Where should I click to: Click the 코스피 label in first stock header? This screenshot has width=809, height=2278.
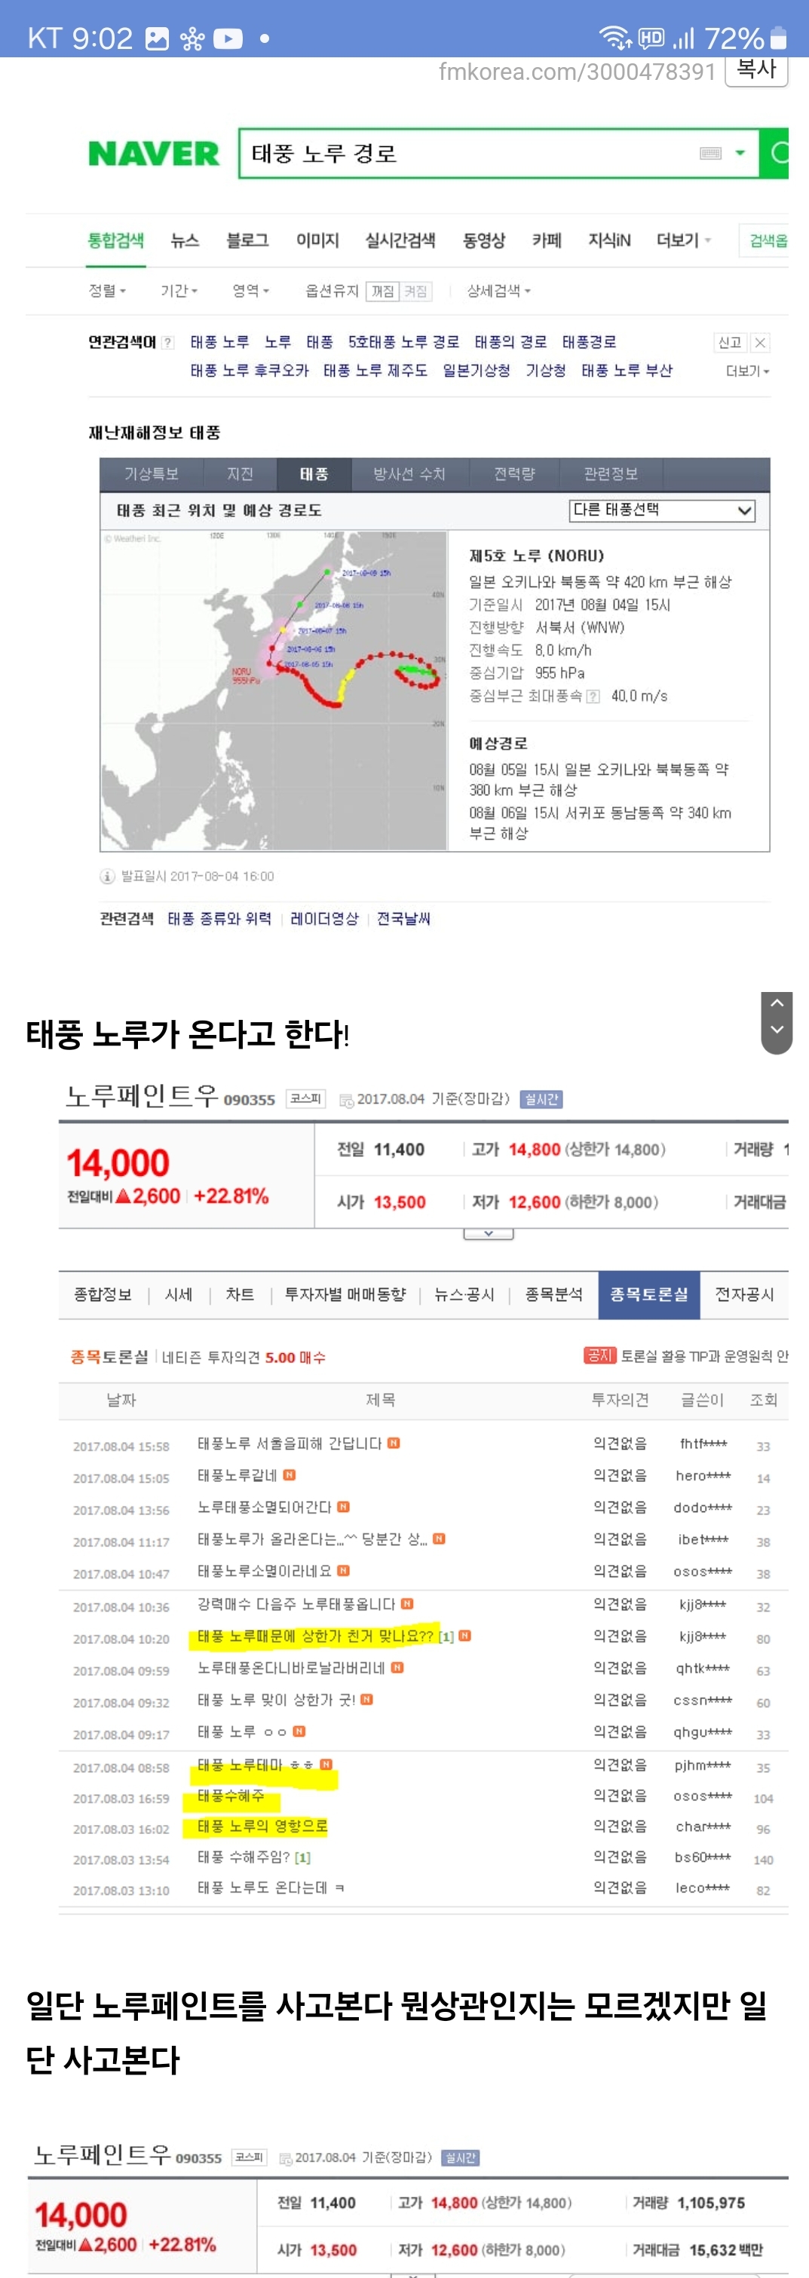[306, 1099]
